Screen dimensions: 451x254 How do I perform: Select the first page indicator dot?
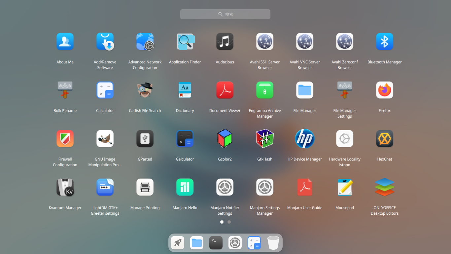(222, 222)
